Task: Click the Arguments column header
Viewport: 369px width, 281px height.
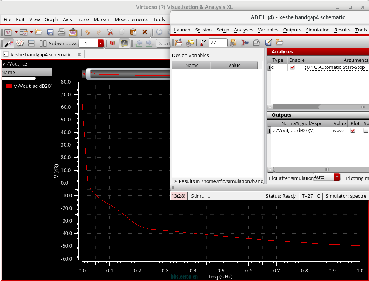Action: coord(337,60)
